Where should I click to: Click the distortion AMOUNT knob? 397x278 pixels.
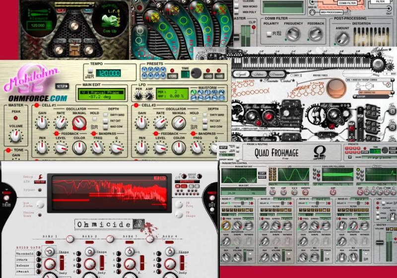tap(342, 38)
